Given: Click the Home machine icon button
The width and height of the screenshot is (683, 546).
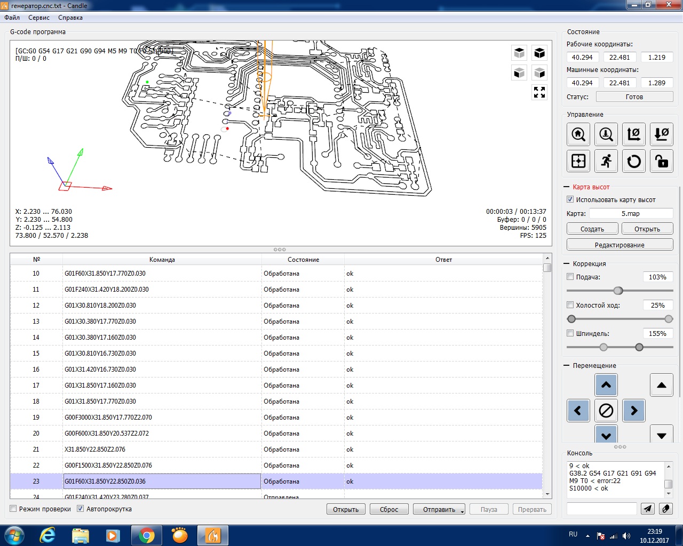Looking at the screenshot, I should point(578,134).
